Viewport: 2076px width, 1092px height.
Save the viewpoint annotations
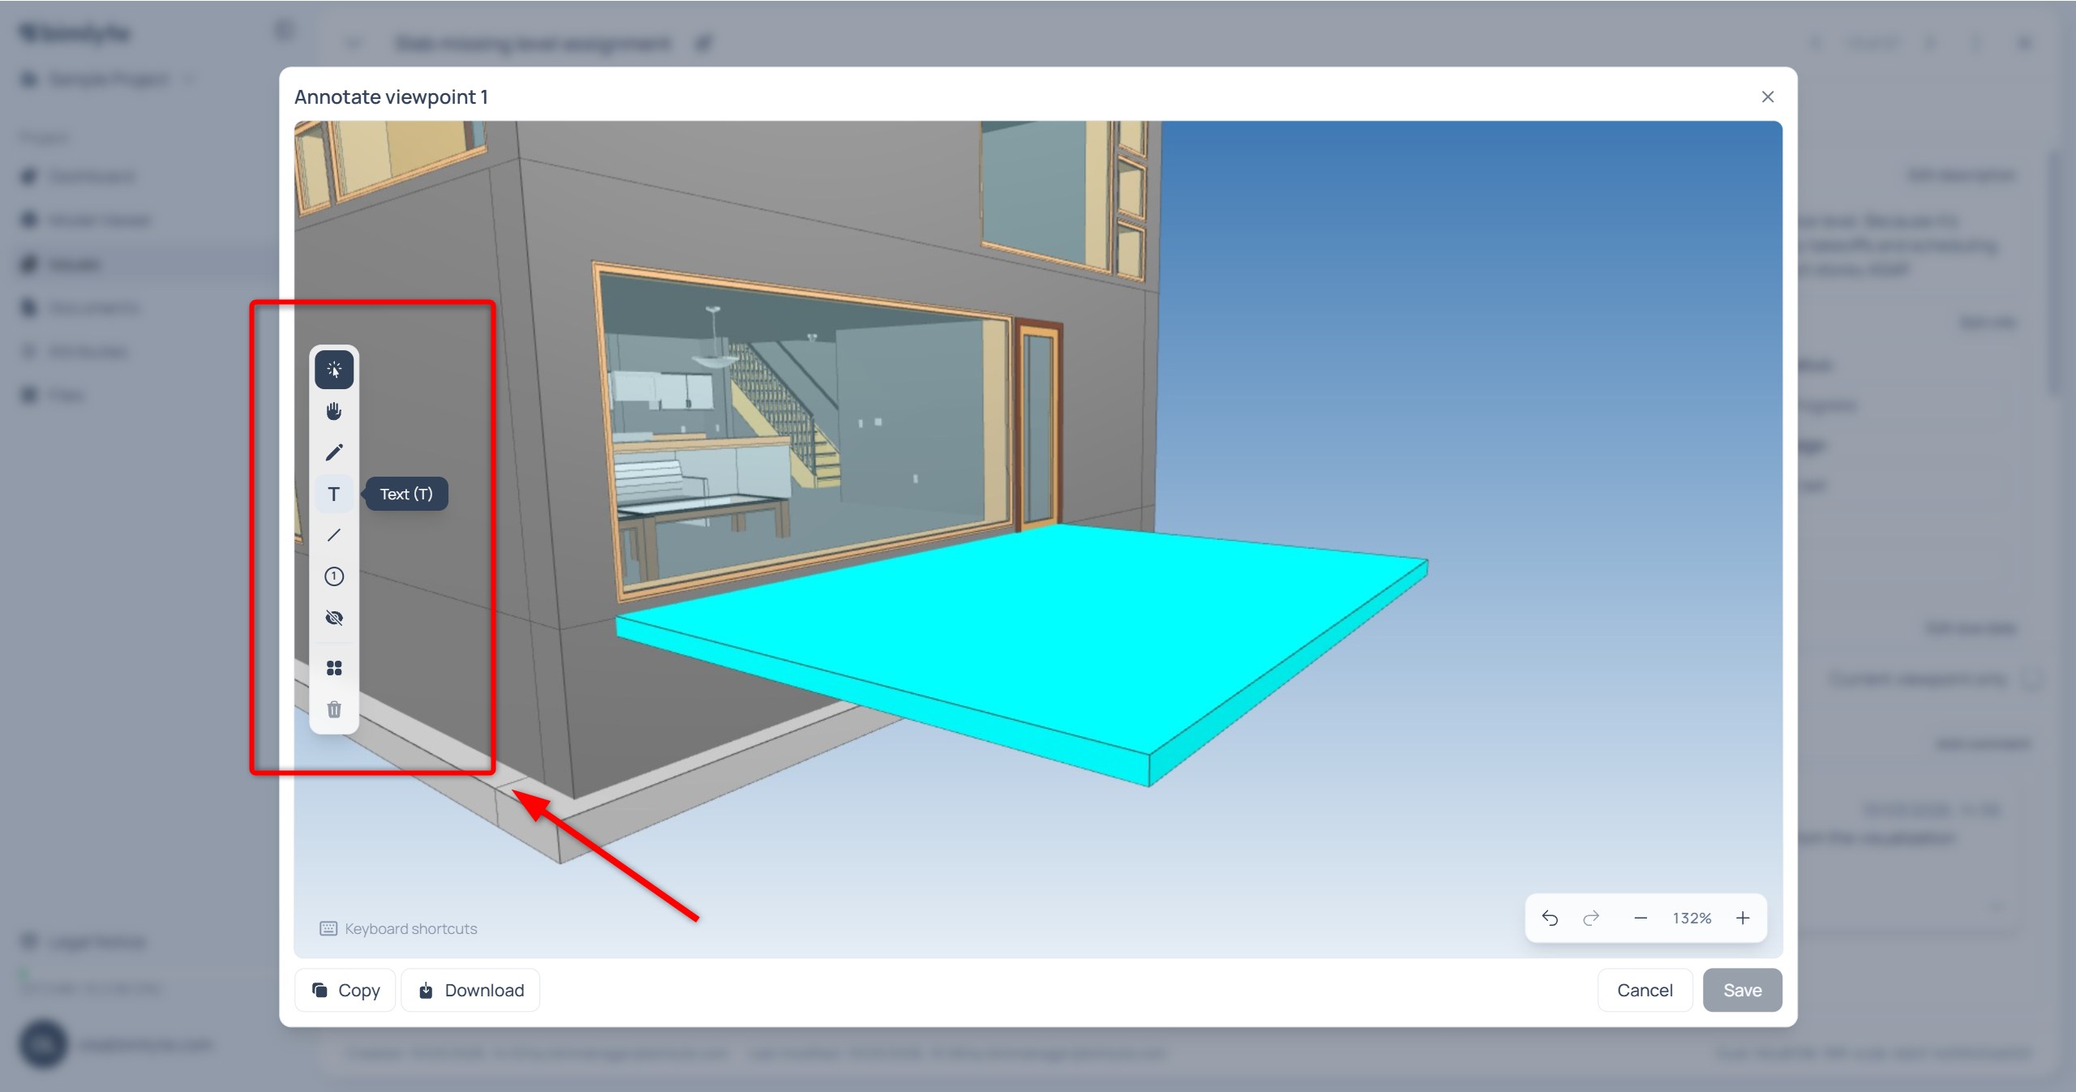(x=1743, y=990)
